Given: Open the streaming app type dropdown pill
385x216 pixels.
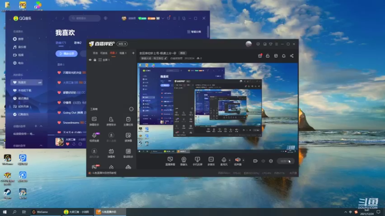Looking at the screenshot, I should (x=122, y=44).
